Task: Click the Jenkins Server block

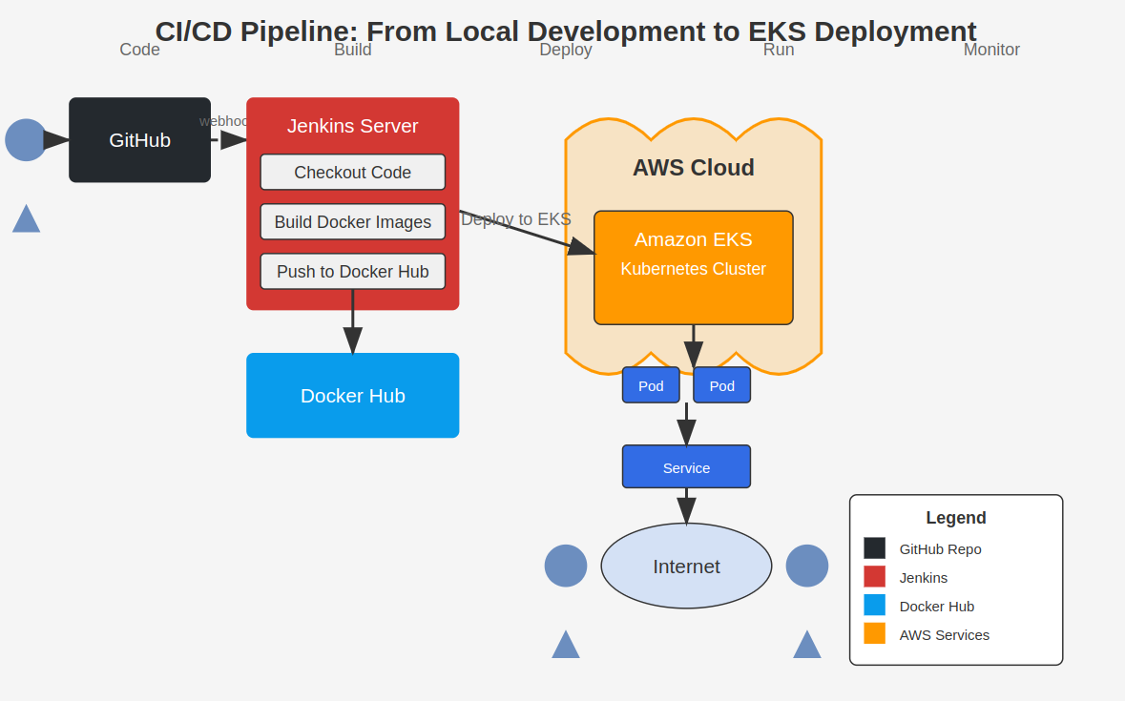Action: pos(352,126)
